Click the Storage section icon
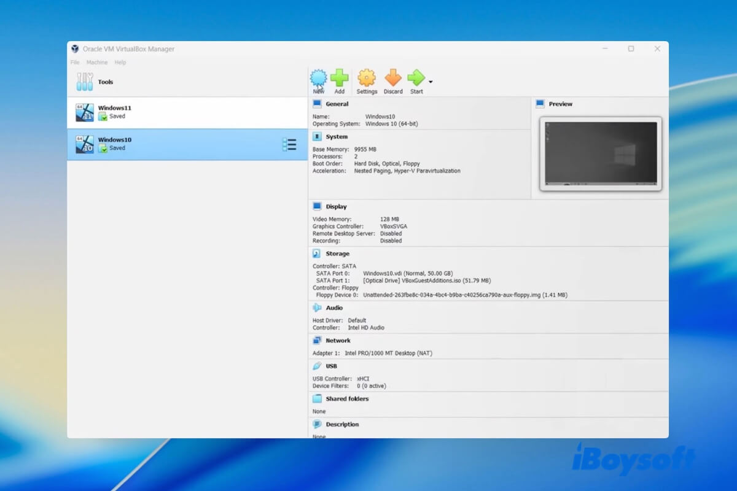737x491 pixels. pyautogui.click(x=317, y=253)
